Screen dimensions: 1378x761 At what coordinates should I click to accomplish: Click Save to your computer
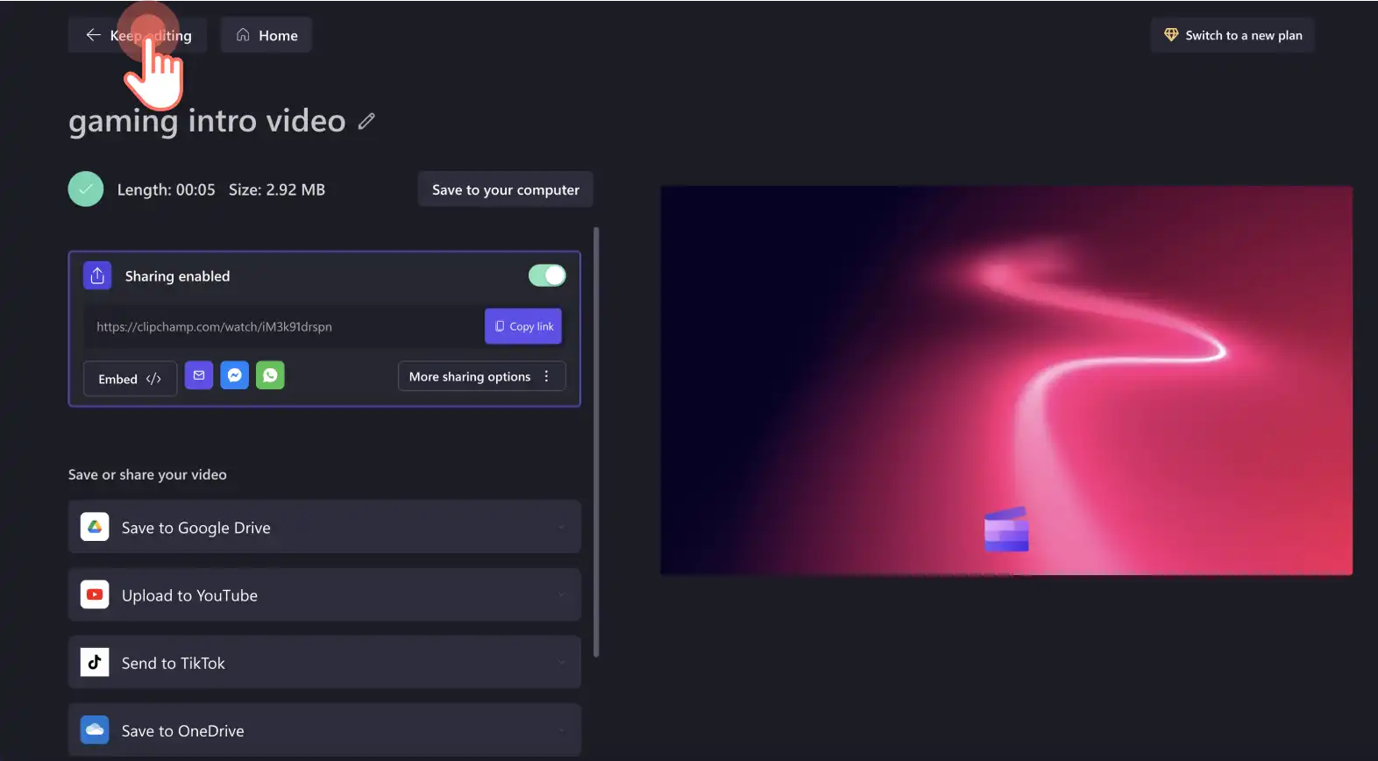tap(506, 189)
